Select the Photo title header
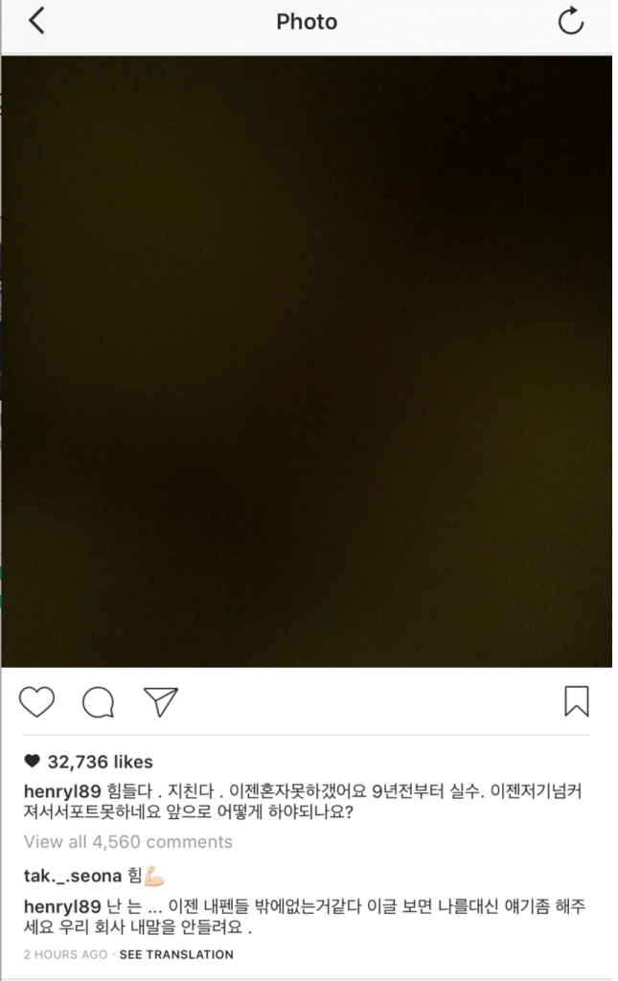The image size is (618, 981). coord(307,22)
